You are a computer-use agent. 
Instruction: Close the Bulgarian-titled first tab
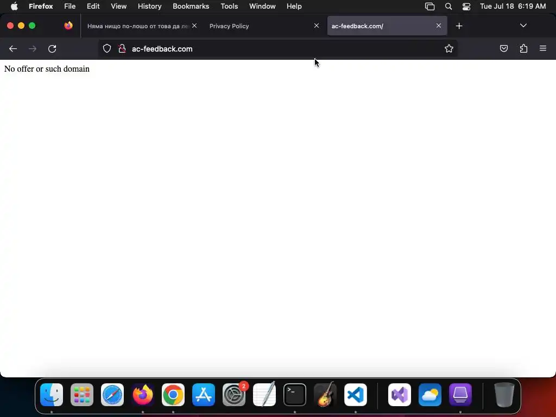coord(194,26)
